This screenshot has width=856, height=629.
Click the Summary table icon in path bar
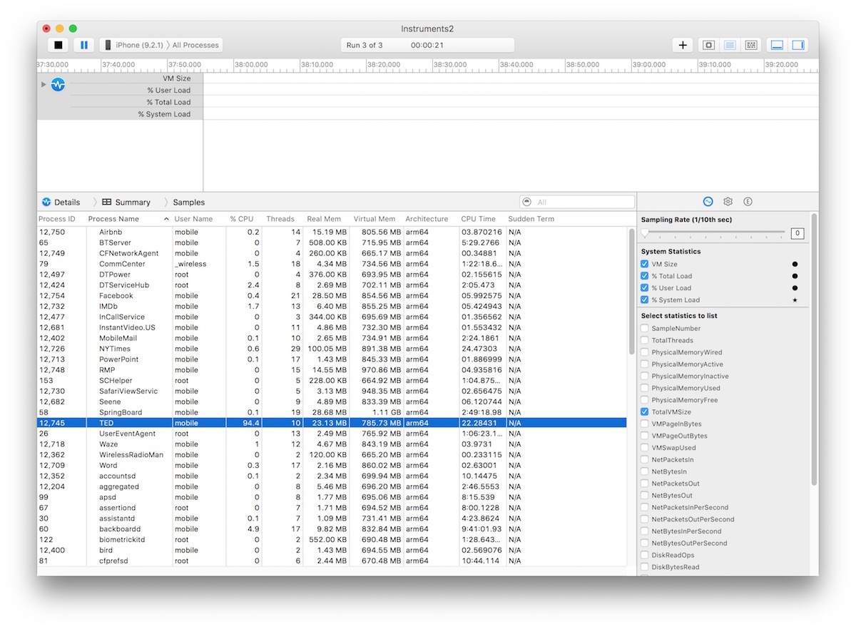point(107,202)
